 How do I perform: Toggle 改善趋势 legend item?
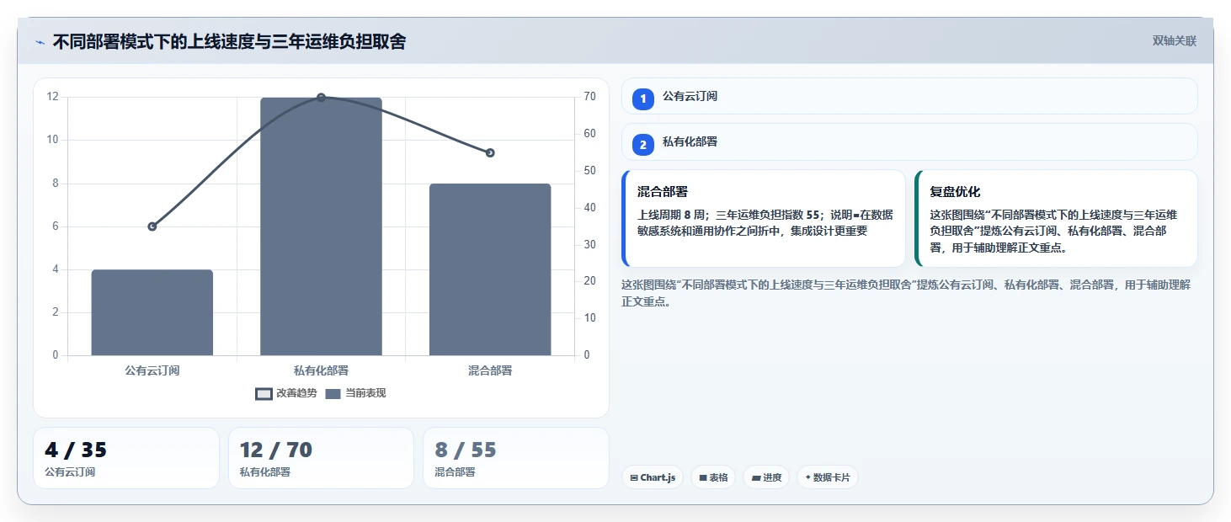286,393
